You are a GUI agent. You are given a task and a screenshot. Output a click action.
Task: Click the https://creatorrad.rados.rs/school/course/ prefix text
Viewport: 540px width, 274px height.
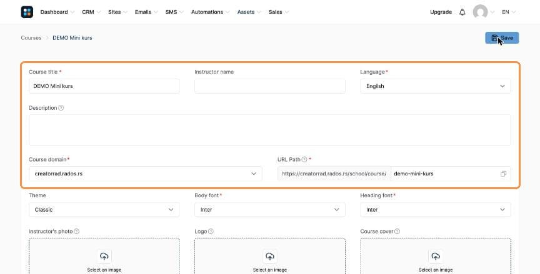334,174
